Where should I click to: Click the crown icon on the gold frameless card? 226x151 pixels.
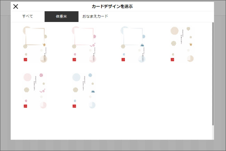tap(191, 45)
